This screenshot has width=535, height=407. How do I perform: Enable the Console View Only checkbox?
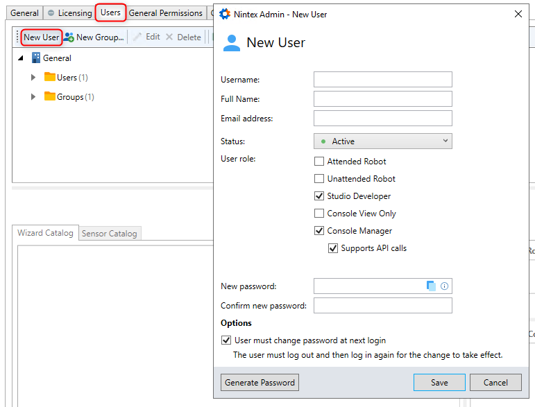[319, 214]
